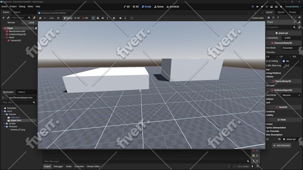The width and height of the screenshot is (303, 170).
Task: Uncheck the Slide on Ceiling checkbox
Action: (284, 61)
